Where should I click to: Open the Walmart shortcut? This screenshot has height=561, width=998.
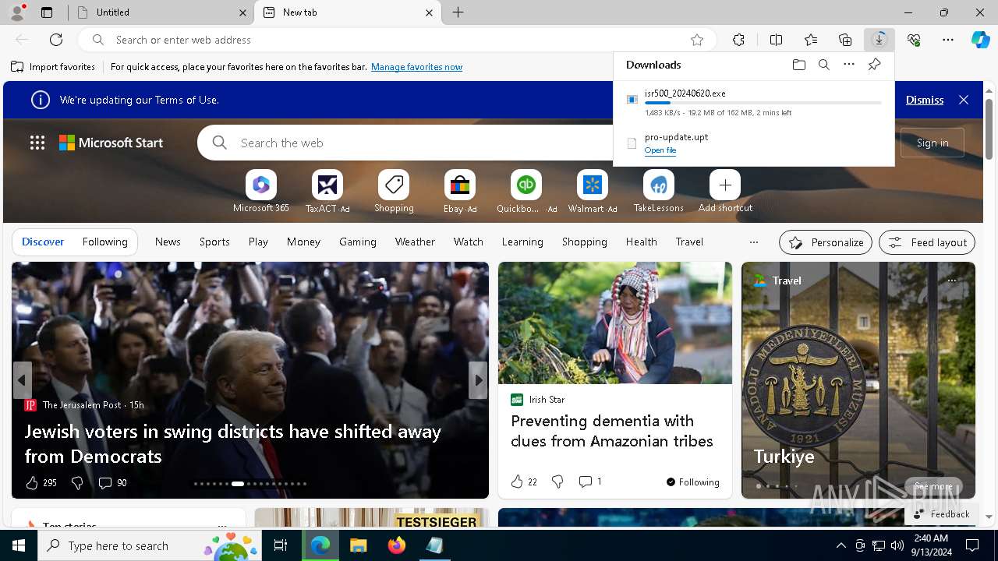593,191
